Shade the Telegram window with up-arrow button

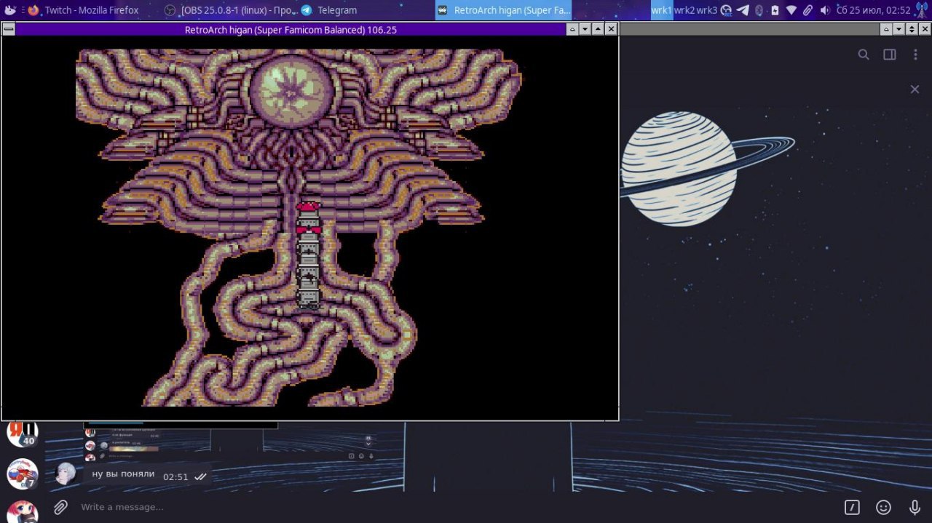point(886,29)
